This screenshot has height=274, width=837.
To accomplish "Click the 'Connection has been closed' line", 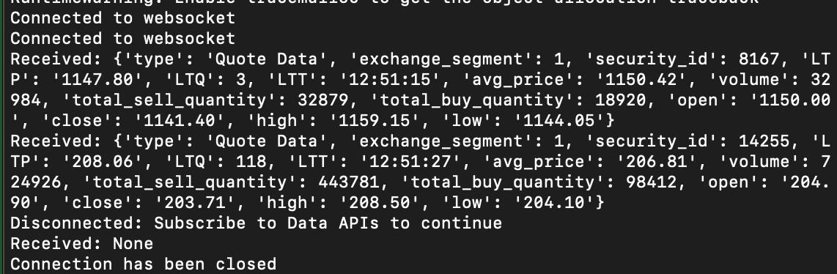I will [144, 264].
